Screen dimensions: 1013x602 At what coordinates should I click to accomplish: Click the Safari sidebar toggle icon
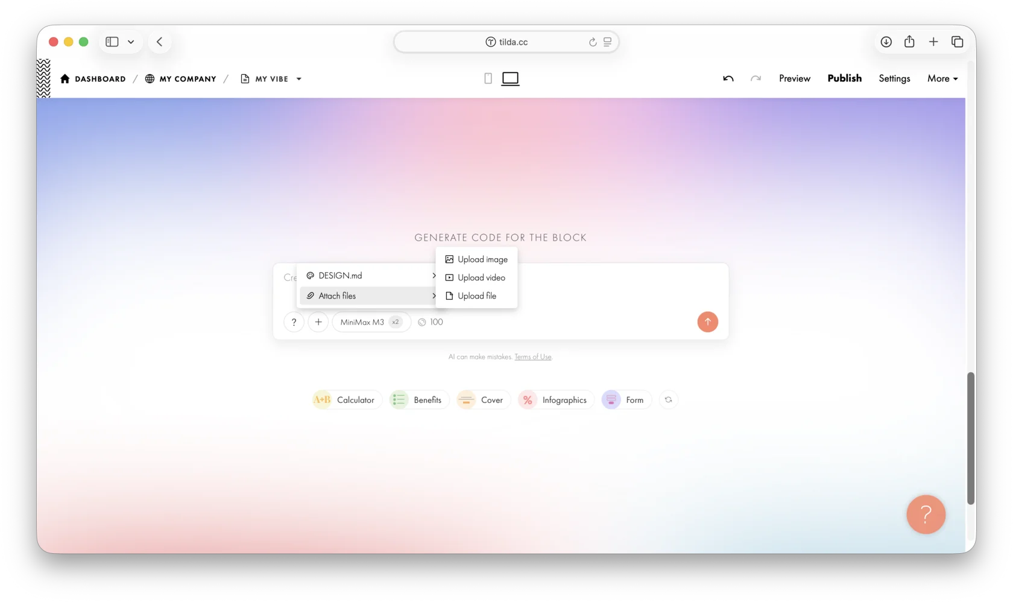[x=112, y=42]
